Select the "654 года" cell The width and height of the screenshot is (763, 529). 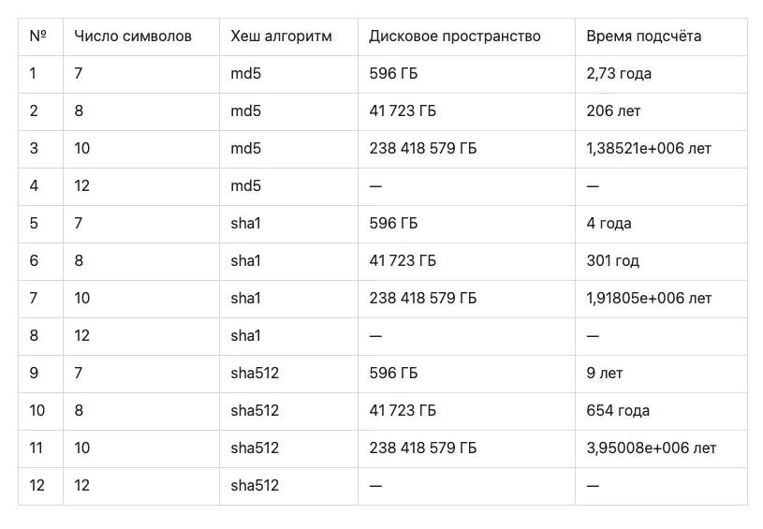618,411
